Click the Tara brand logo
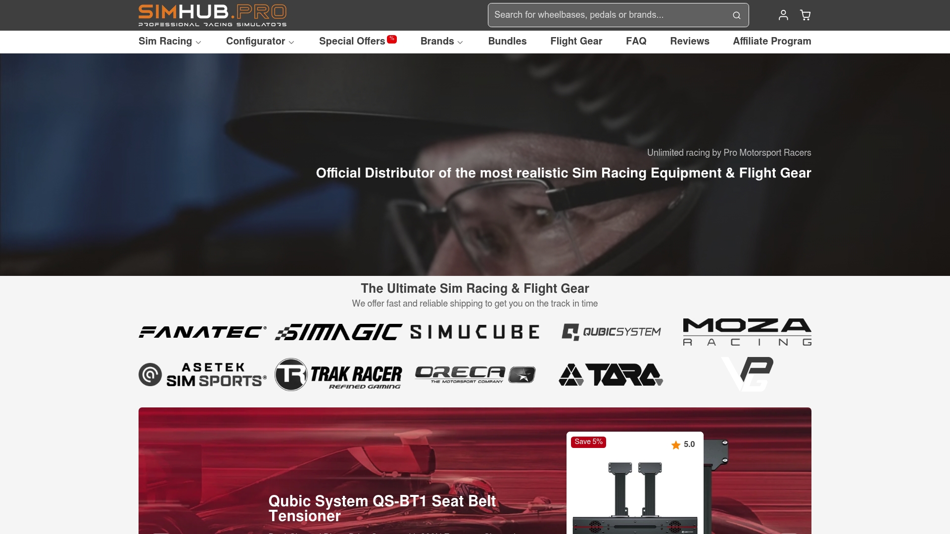Viewport: 950px width, 534px height. (611, 374)
